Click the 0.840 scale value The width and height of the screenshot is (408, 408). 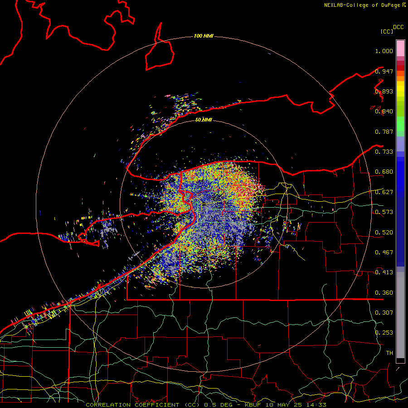click(x=384, y=112)
